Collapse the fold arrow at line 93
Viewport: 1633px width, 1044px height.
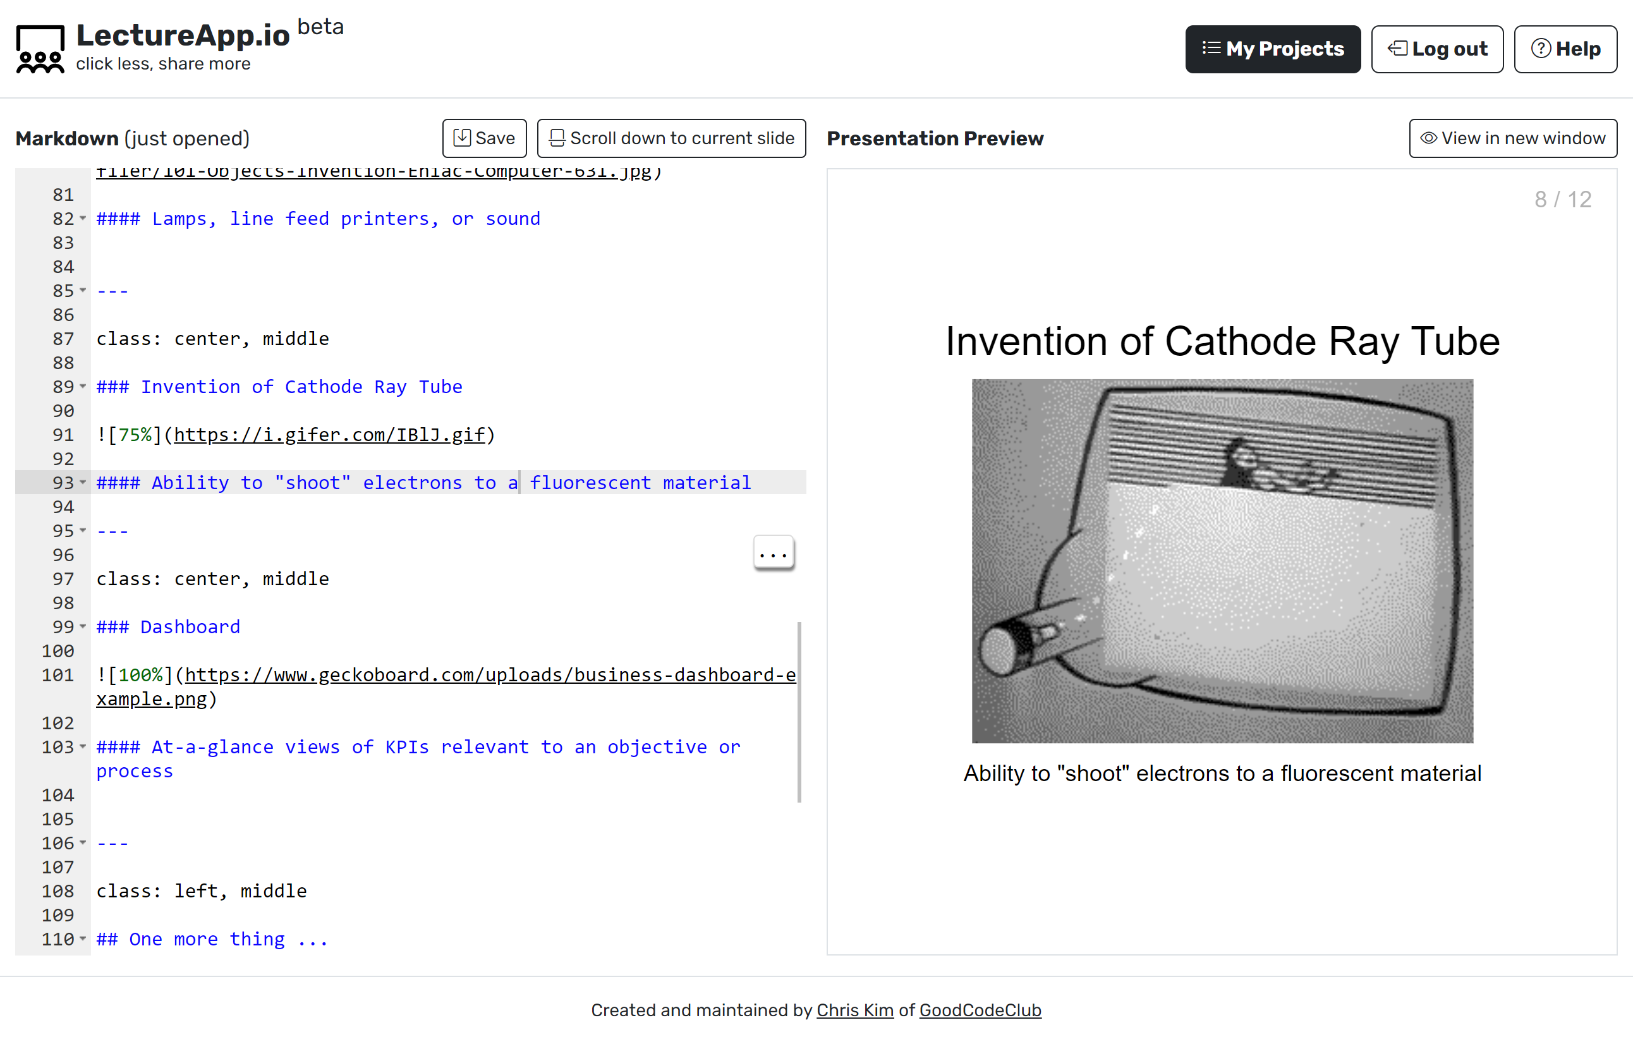tap(83, 482)
